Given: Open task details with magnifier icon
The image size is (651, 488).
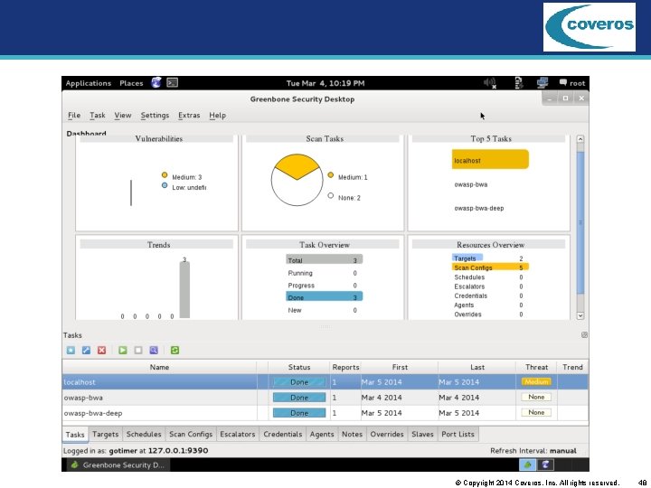Looking at the screenshot, I should (x=154, y=351).
